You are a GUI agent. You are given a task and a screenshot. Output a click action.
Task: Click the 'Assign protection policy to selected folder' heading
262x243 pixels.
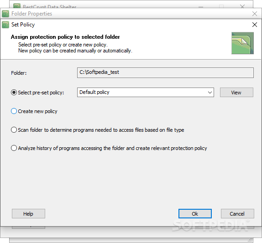pos(65,37)
